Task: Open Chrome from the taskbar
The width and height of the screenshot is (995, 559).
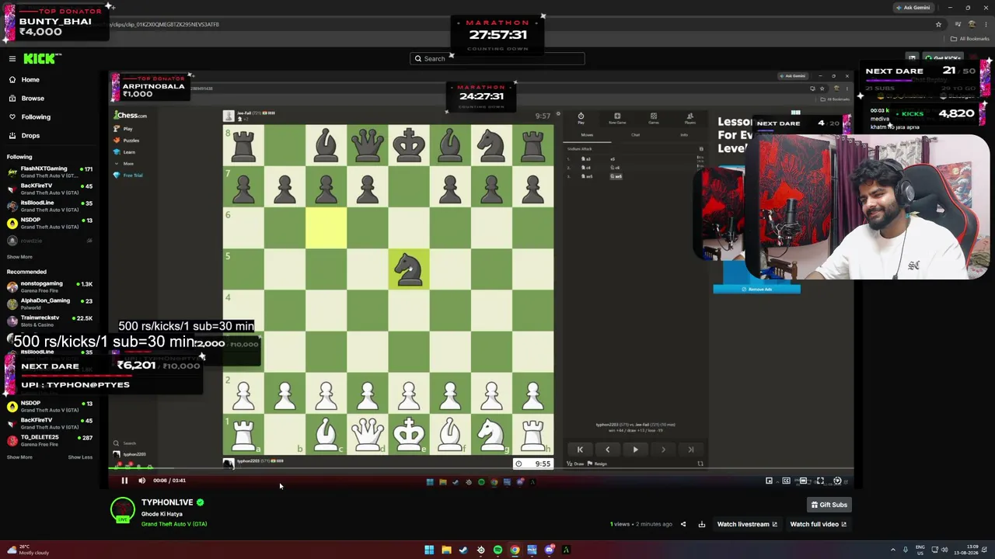Action: point(515,550)
